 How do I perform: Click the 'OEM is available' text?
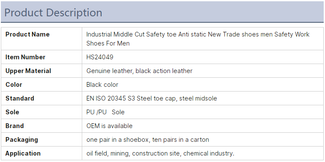point(109,126)
